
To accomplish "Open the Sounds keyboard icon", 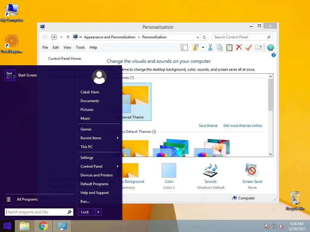I will pyautogui.click(x=211, y=170).
